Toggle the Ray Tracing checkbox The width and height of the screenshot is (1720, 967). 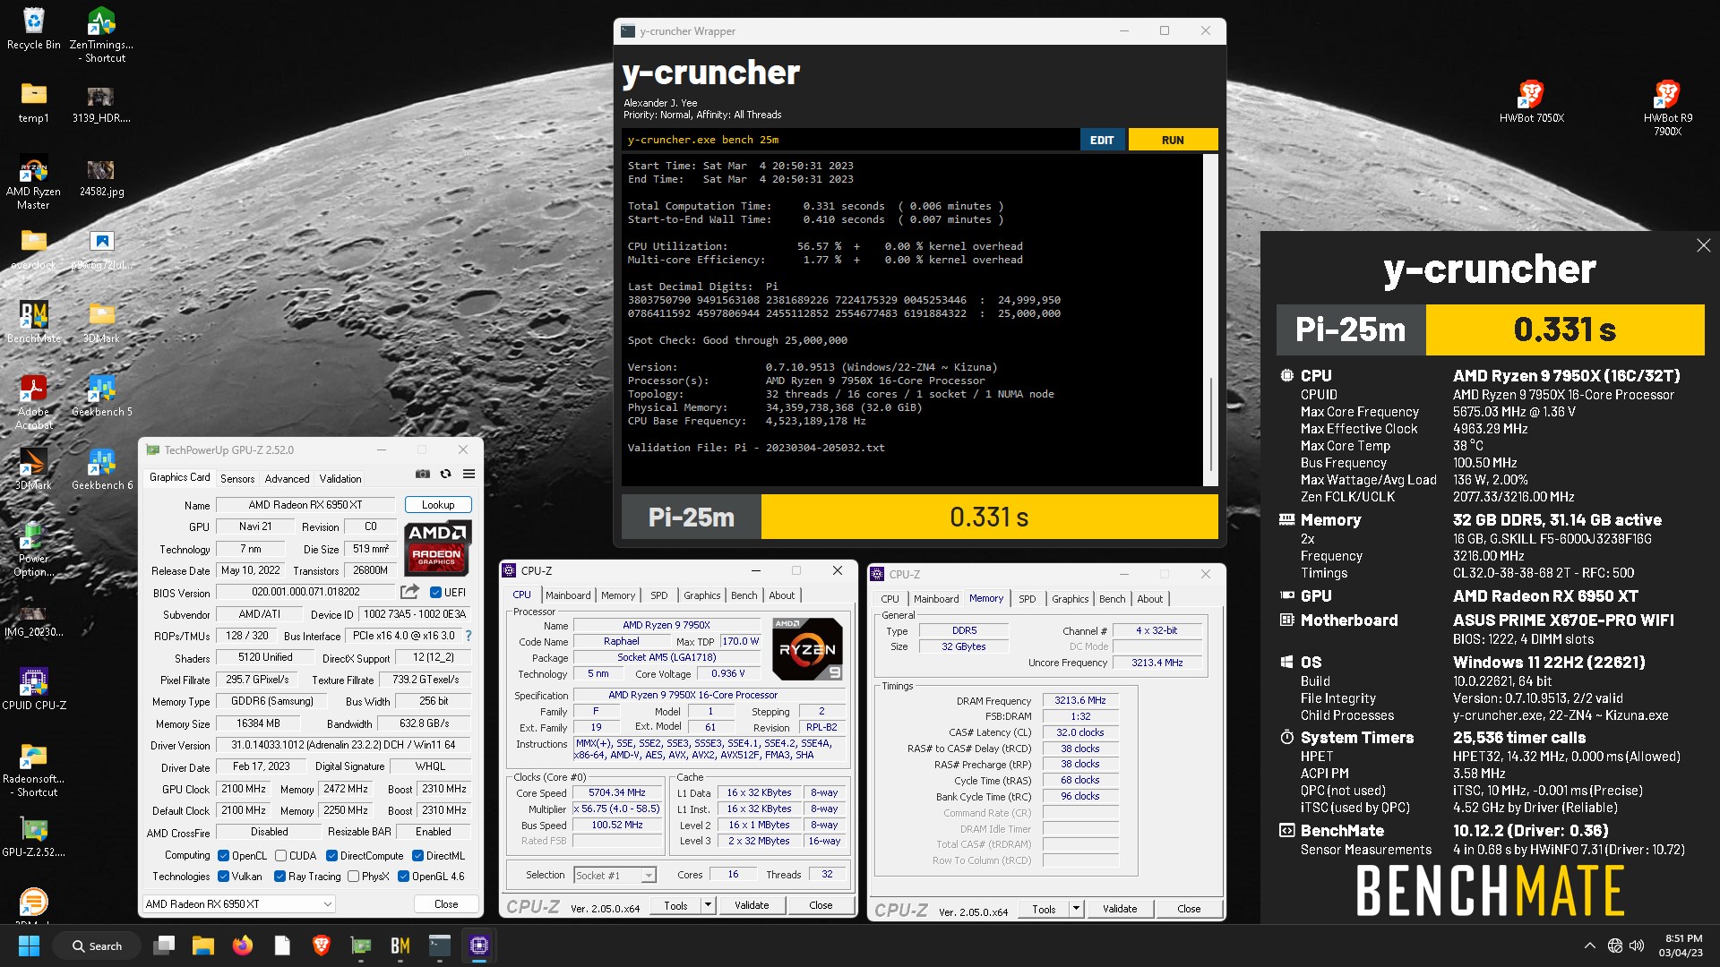pyautogui.click(x=279, y=876)
